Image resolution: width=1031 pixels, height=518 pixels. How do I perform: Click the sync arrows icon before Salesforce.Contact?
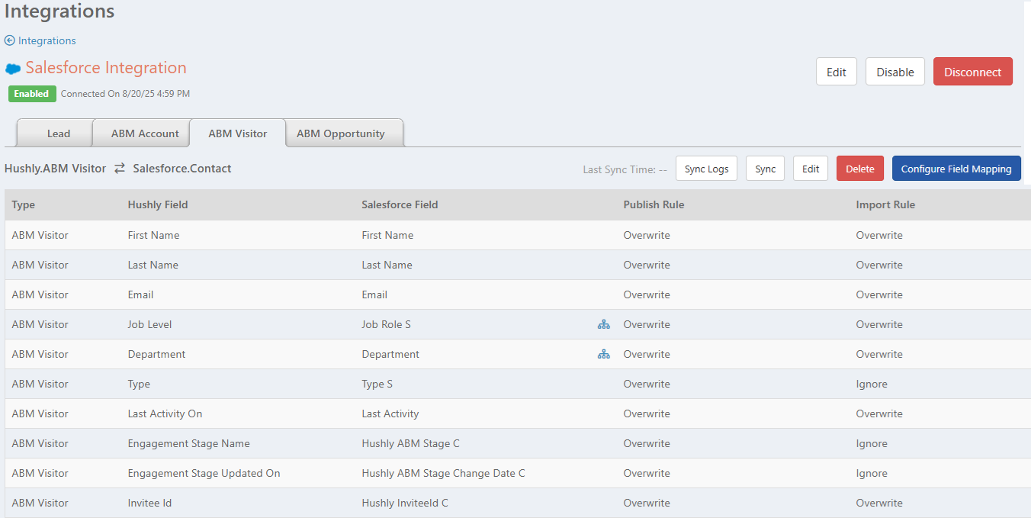[x=120, y=169]
